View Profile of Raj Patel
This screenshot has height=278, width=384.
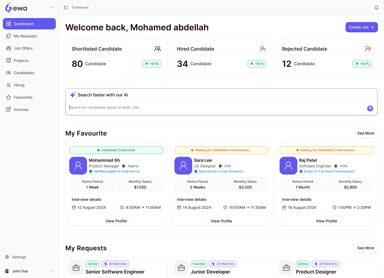coord(326,221)
